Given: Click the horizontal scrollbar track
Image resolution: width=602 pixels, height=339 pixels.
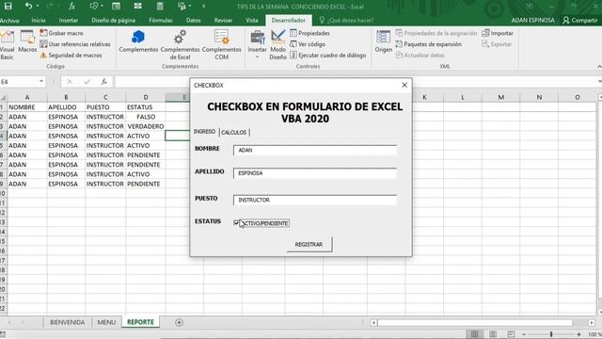Looking at the screenshot, I should pyautogui.click(x=474, y=322).
